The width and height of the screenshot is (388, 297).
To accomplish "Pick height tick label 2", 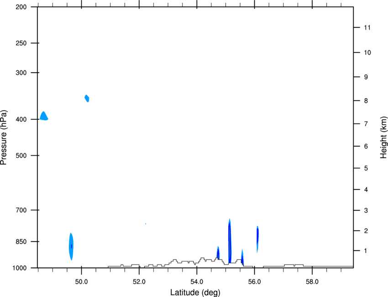I will coord(366,231).
